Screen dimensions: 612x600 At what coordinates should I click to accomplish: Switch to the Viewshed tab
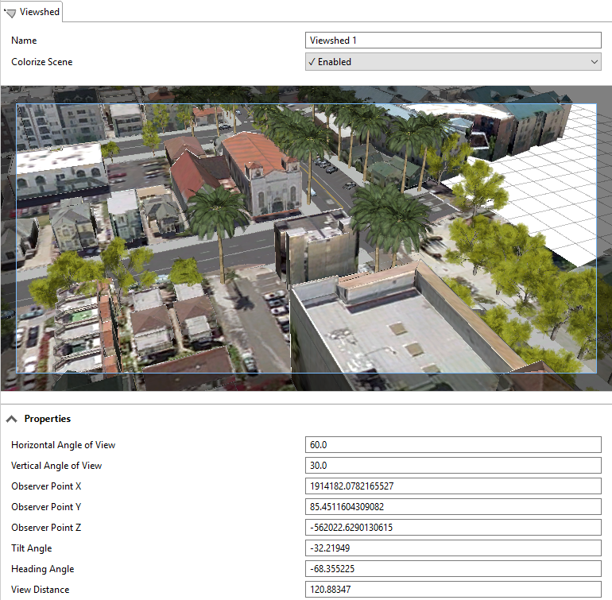[32, 12]
